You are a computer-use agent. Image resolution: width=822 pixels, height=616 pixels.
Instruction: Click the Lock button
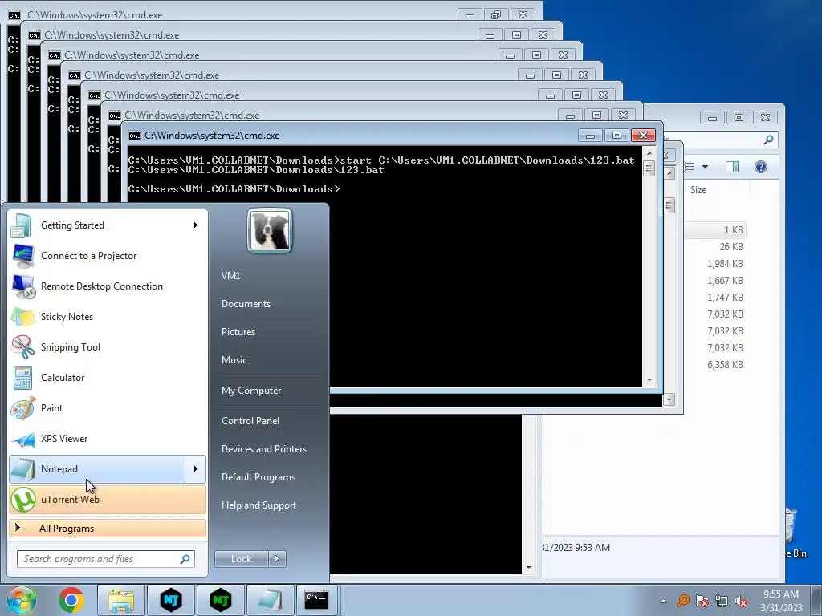(x=241, y=559)
